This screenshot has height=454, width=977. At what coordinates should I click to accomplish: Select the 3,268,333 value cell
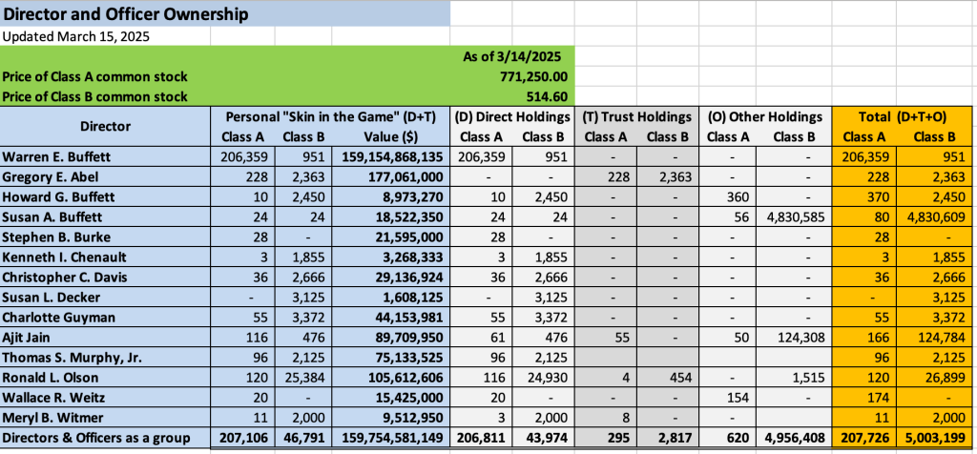pos(390,258)
